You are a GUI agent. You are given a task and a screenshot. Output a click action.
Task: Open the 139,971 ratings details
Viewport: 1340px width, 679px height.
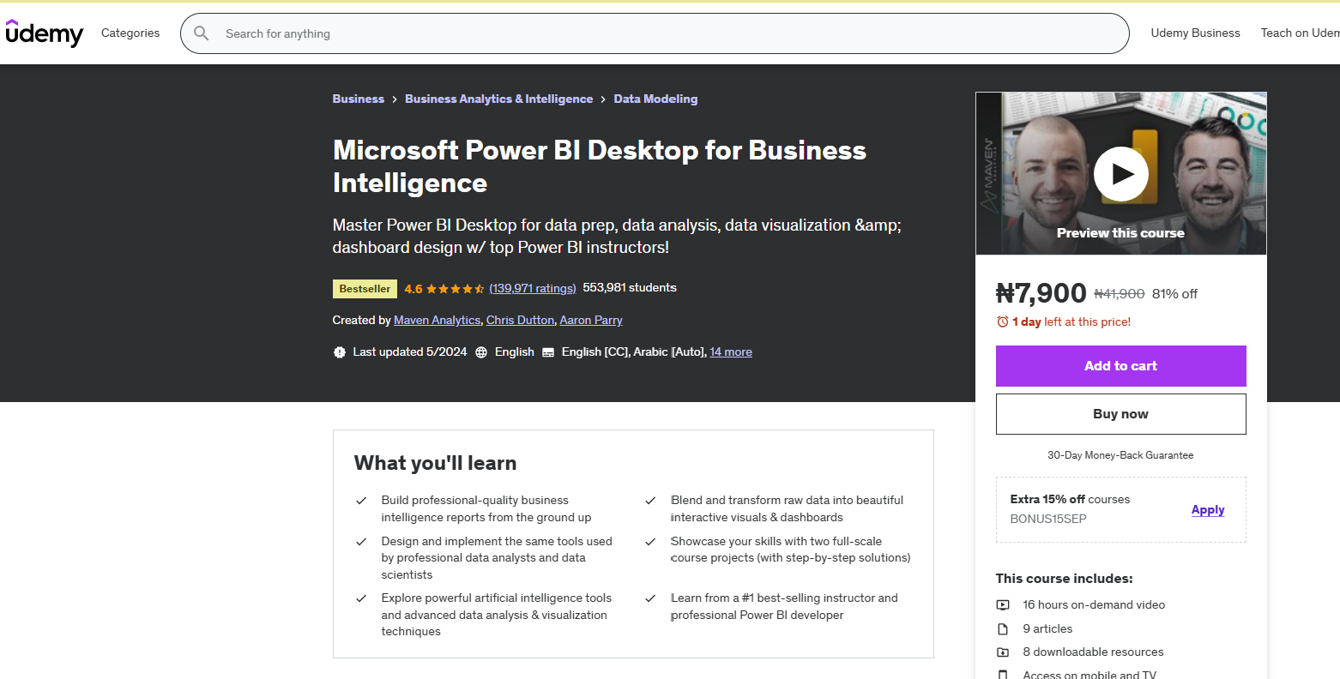click(x=532, y=288)
